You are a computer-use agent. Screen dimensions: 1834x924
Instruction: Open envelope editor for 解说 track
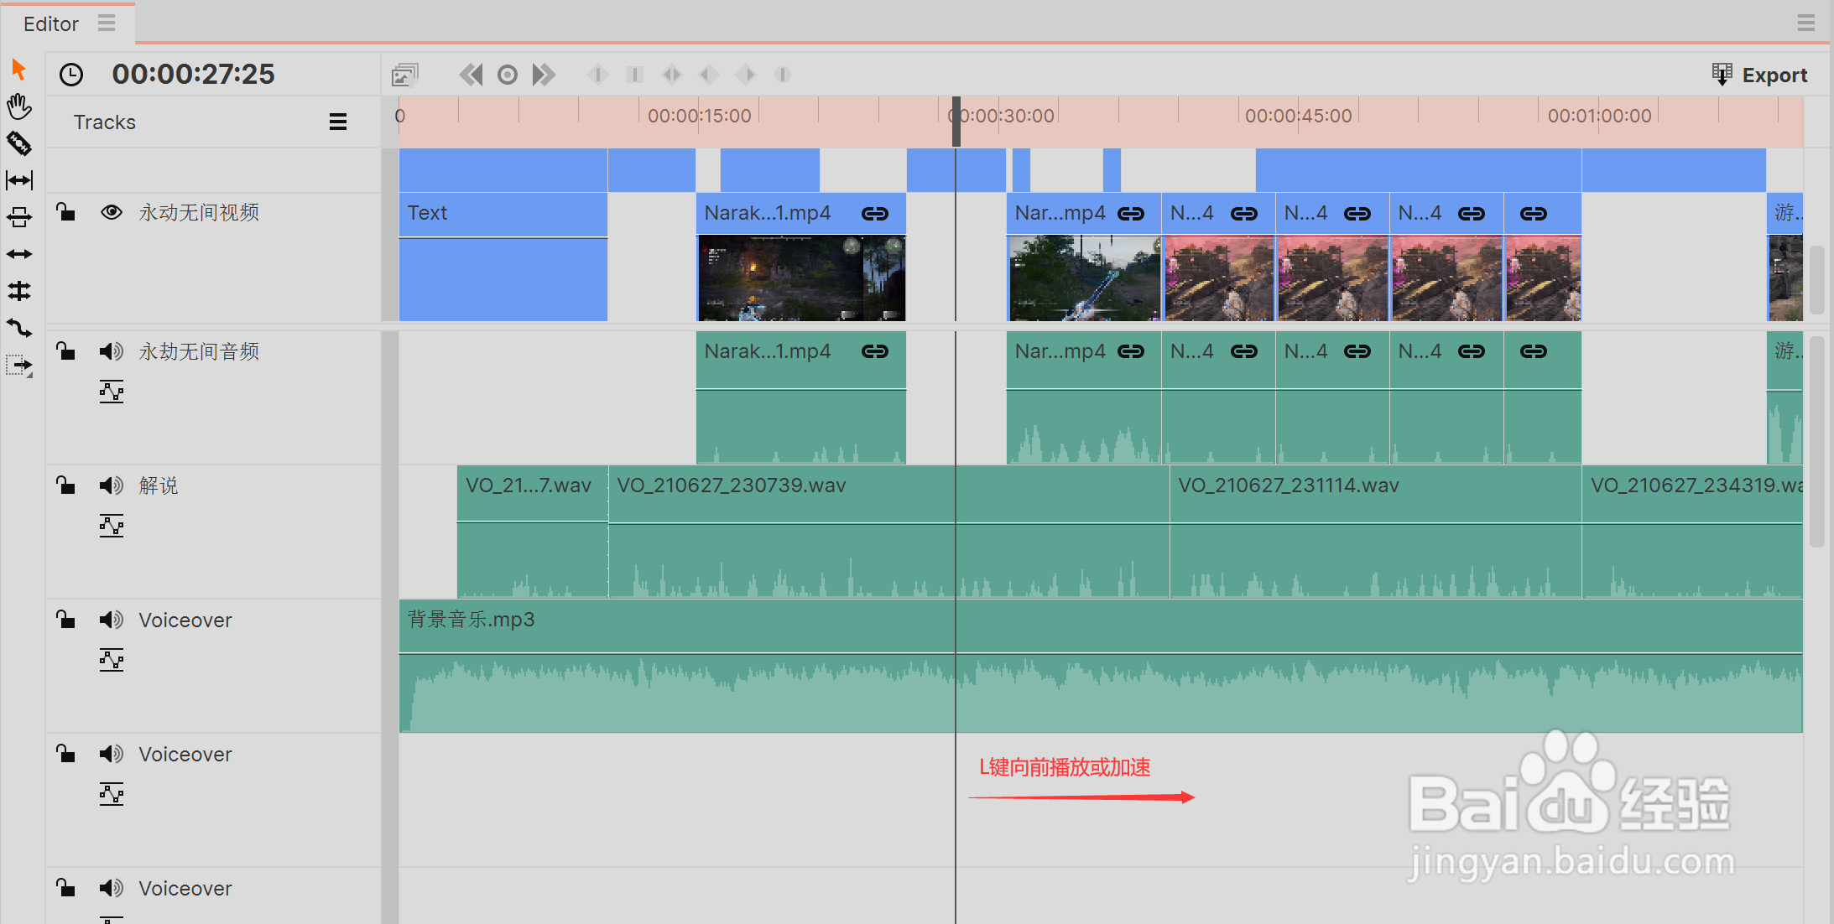point(111,526)
